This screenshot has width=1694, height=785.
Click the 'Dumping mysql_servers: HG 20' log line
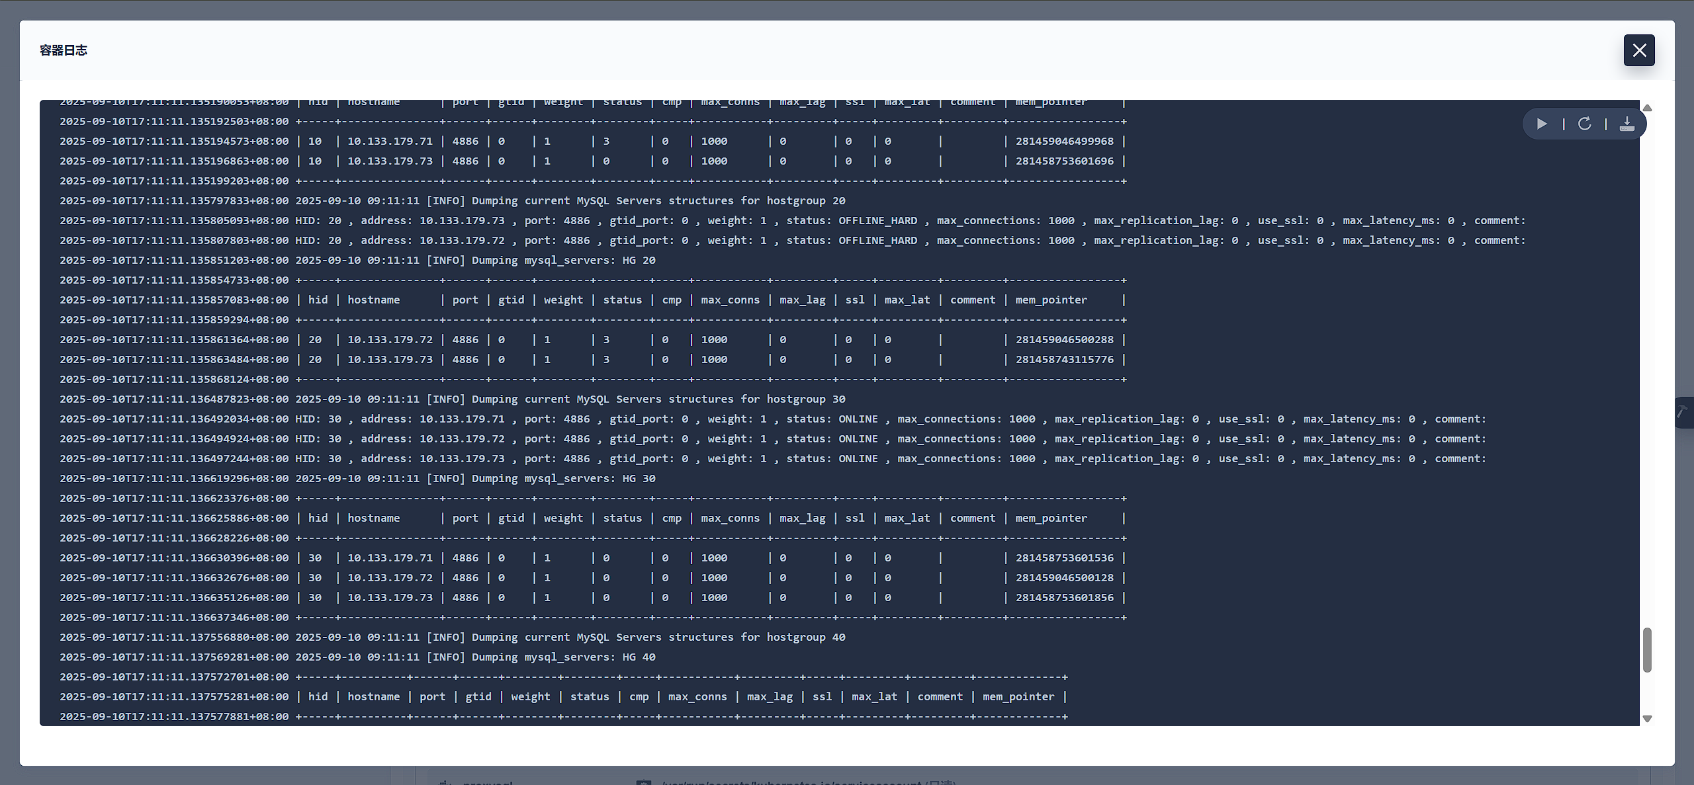tap(562, 260)
